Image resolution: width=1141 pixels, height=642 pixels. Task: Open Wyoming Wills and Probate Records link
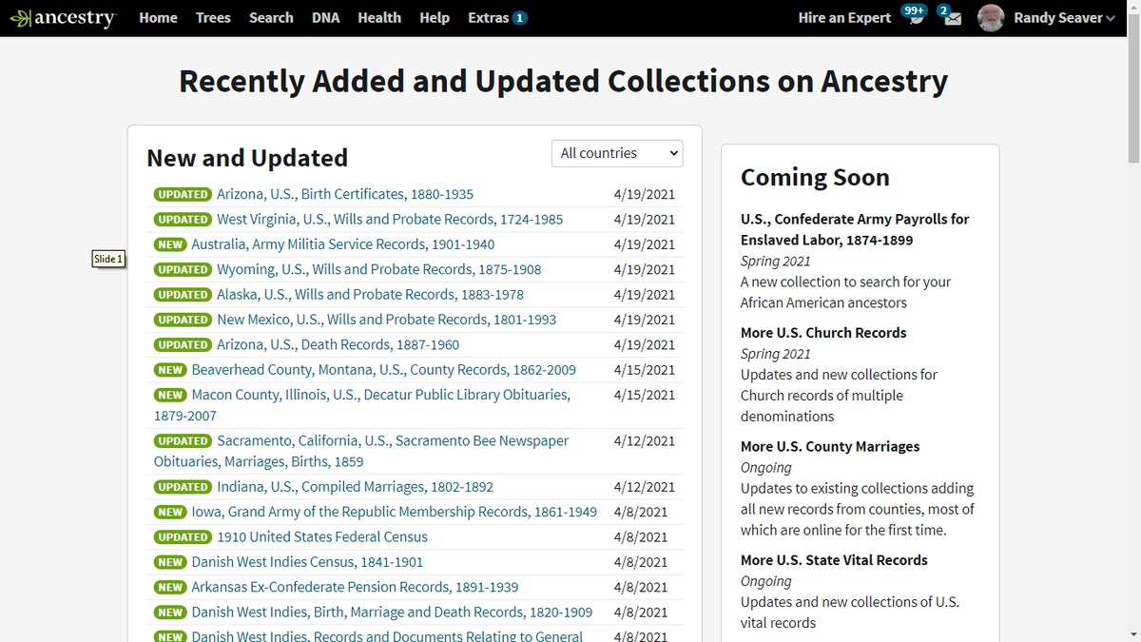379,269
